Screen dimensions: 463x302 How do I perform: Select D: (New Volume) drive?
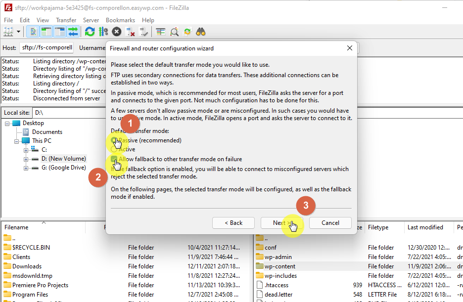(x=63, y=159)
